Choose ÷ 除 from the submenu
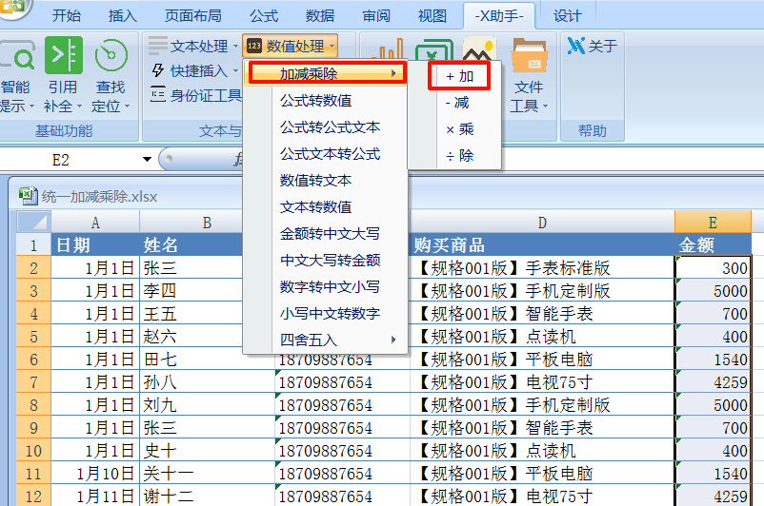 459,156
